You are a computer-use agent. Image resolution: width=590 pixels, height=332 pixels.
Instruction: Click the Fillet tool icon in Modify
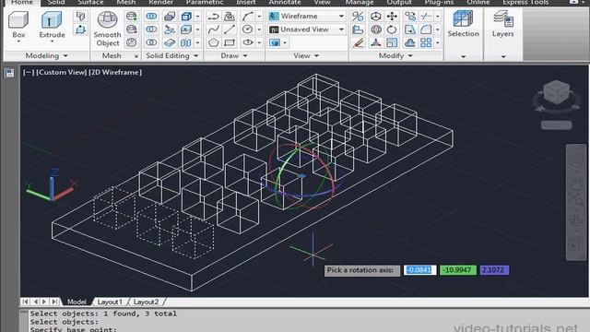[426, 30]
